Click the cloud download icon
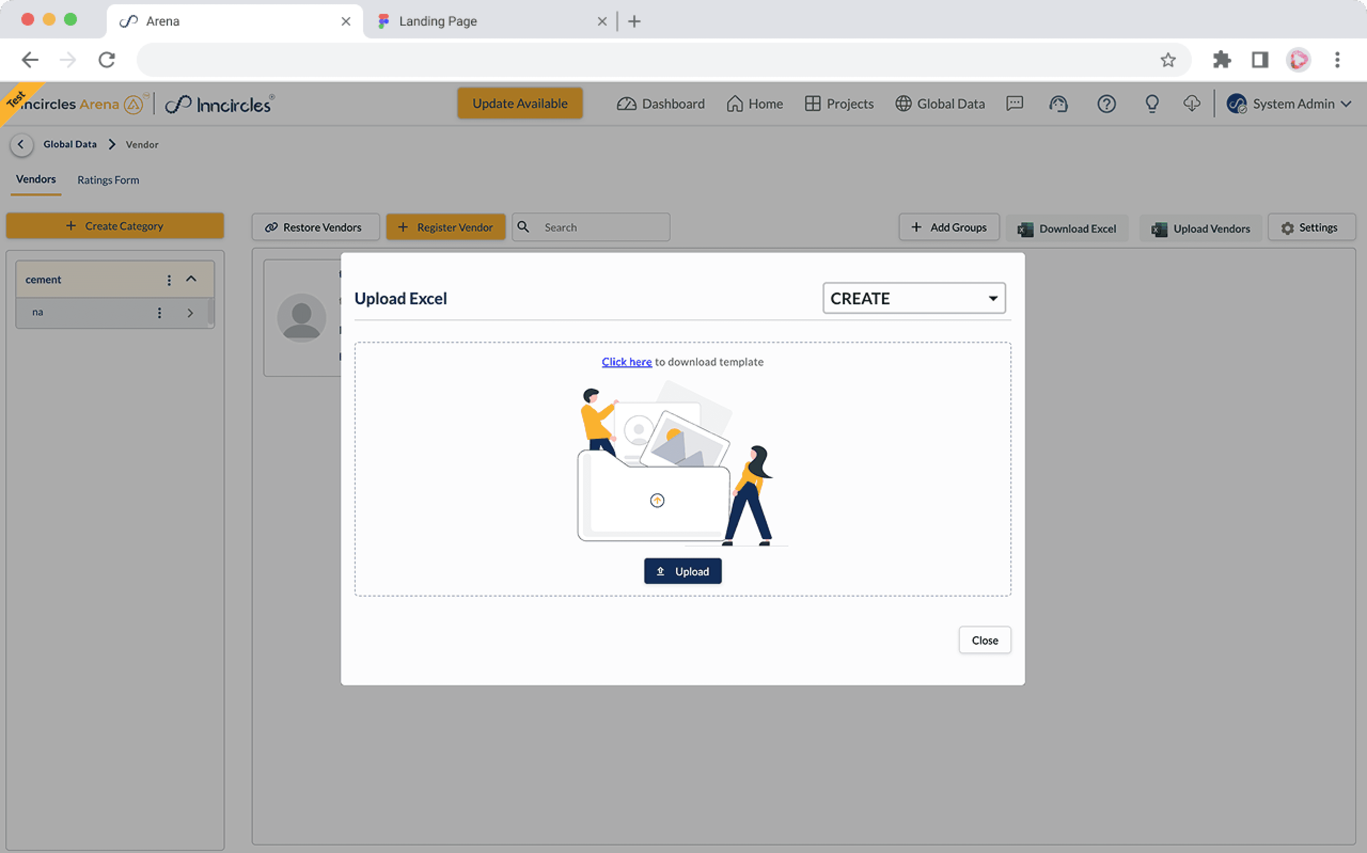Screen dimensions: 1367x853 pyautogui.click(x=1191, y=104)
